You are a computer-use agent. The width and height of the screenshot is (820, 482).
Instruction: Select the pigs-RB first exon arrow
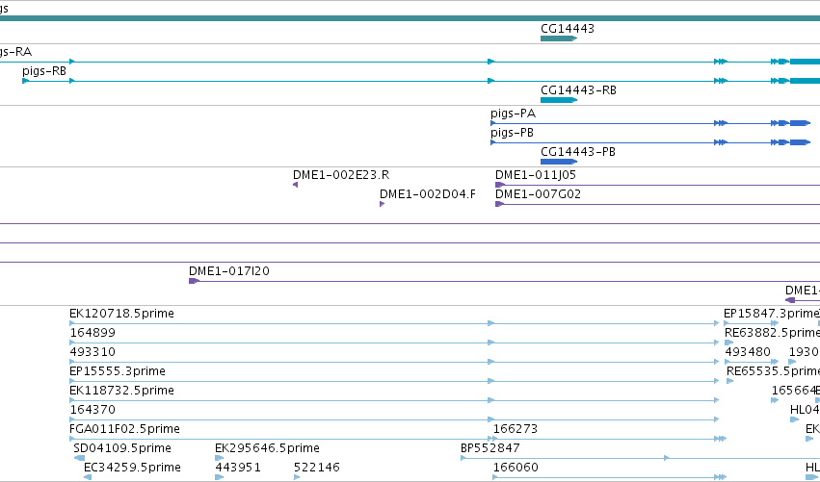[25, 81]
